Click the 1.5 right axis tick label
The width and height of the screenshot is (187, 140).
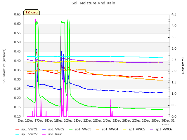(174, 83)
